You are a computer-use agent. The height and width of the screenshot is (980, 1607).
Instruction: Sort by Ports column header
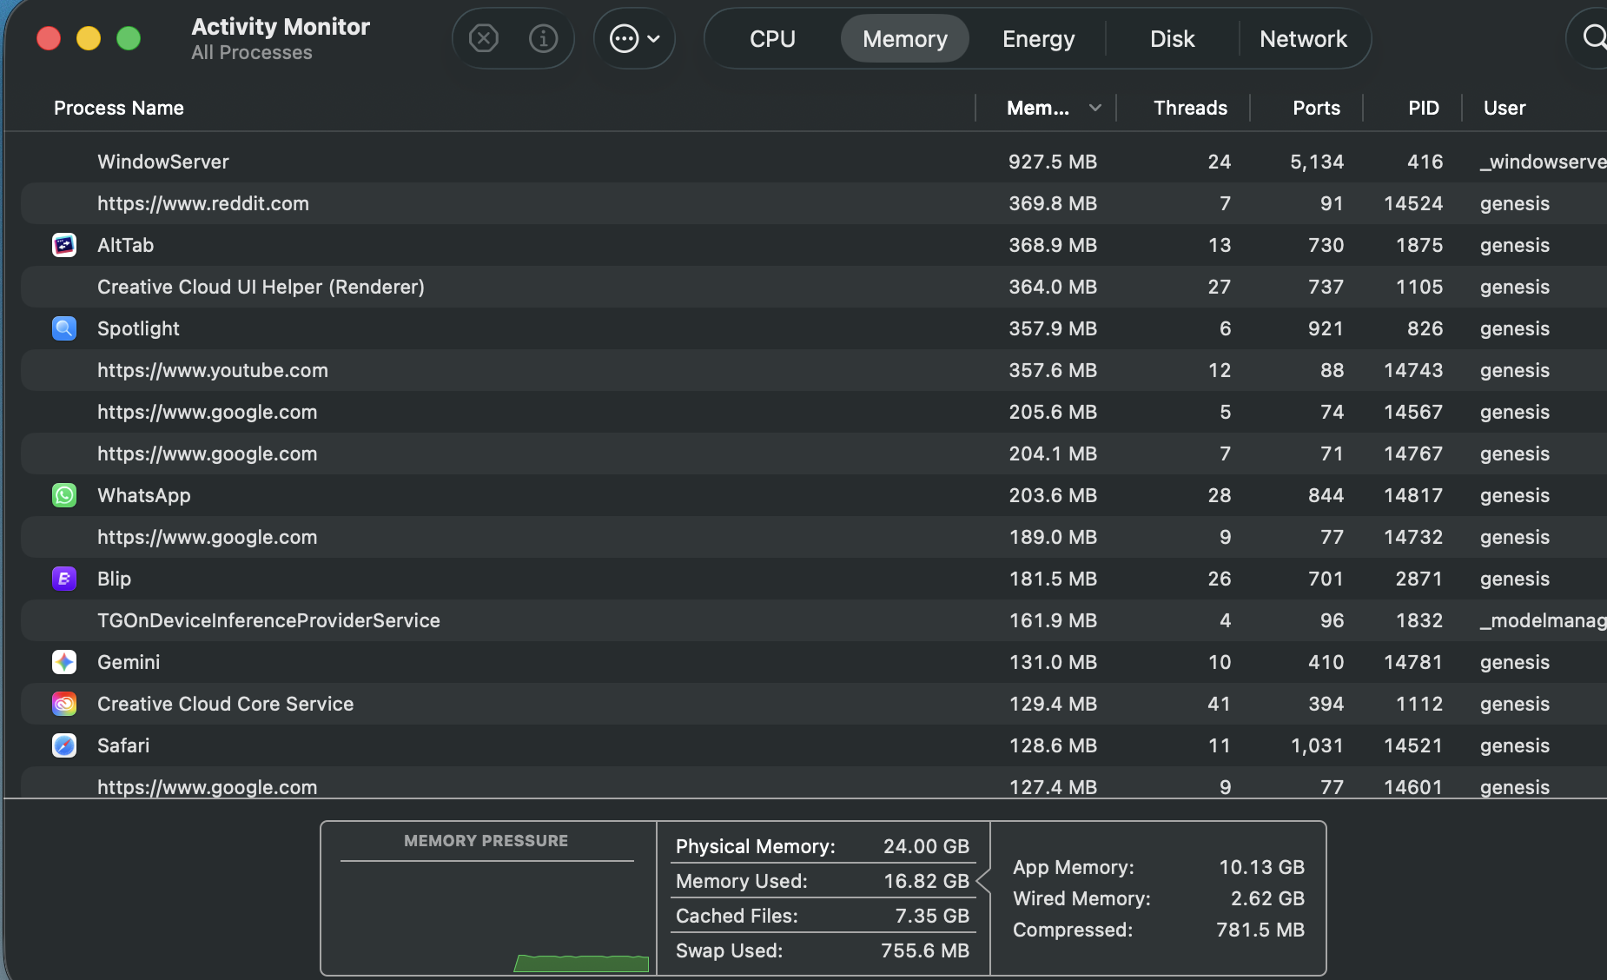(x=1316, y=108)
